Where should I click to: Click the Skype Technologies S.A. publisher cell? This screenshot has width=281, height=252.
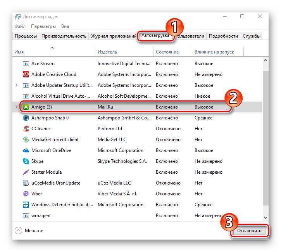point(122,161)
